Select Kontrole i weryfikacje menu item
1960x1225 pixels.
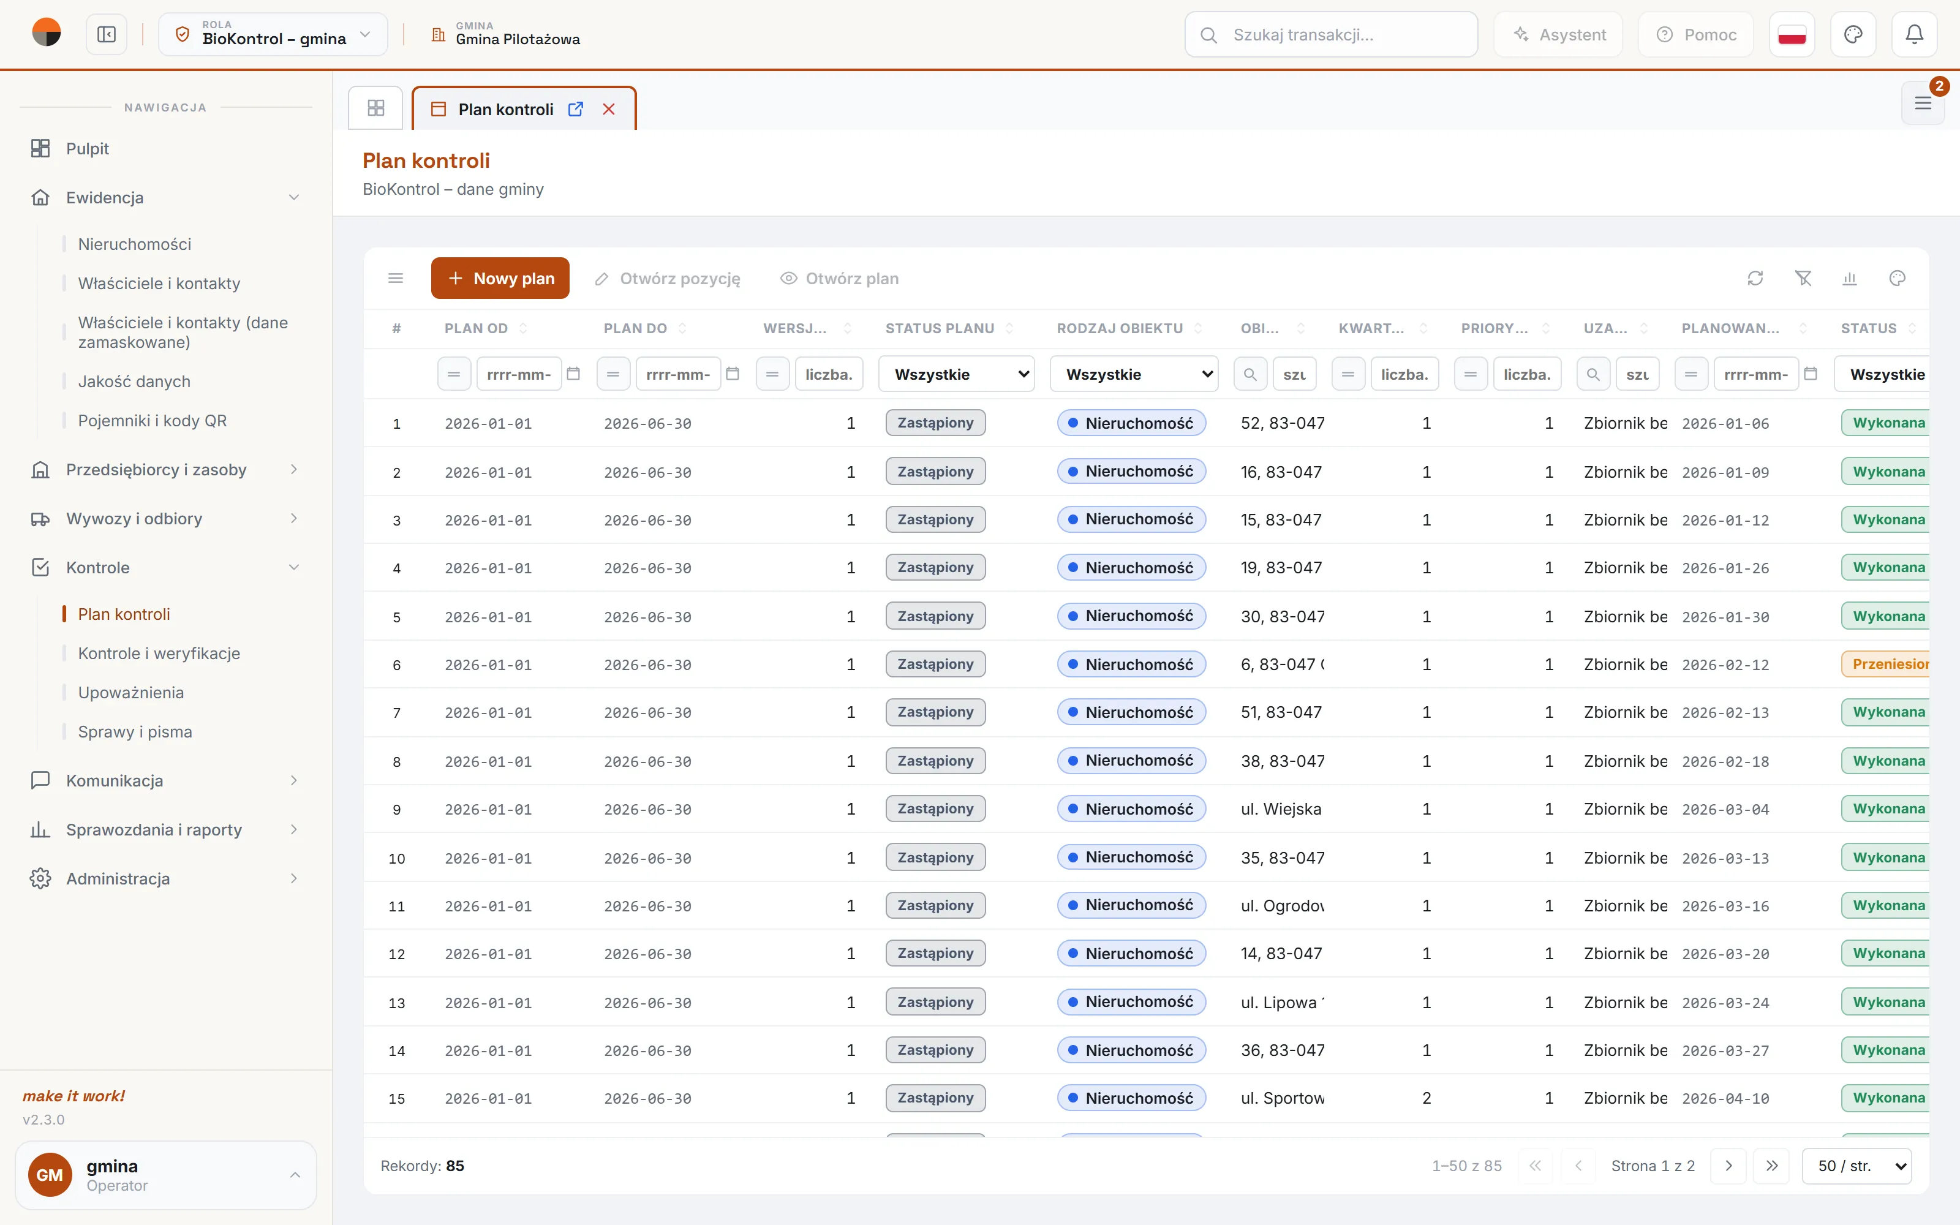159,653
